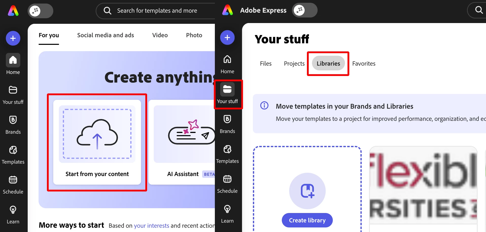This screenshot has width=486, height=232.
Task: Open the blurred flexible universities library thumbnail
Action: click(x=423, y=189)
